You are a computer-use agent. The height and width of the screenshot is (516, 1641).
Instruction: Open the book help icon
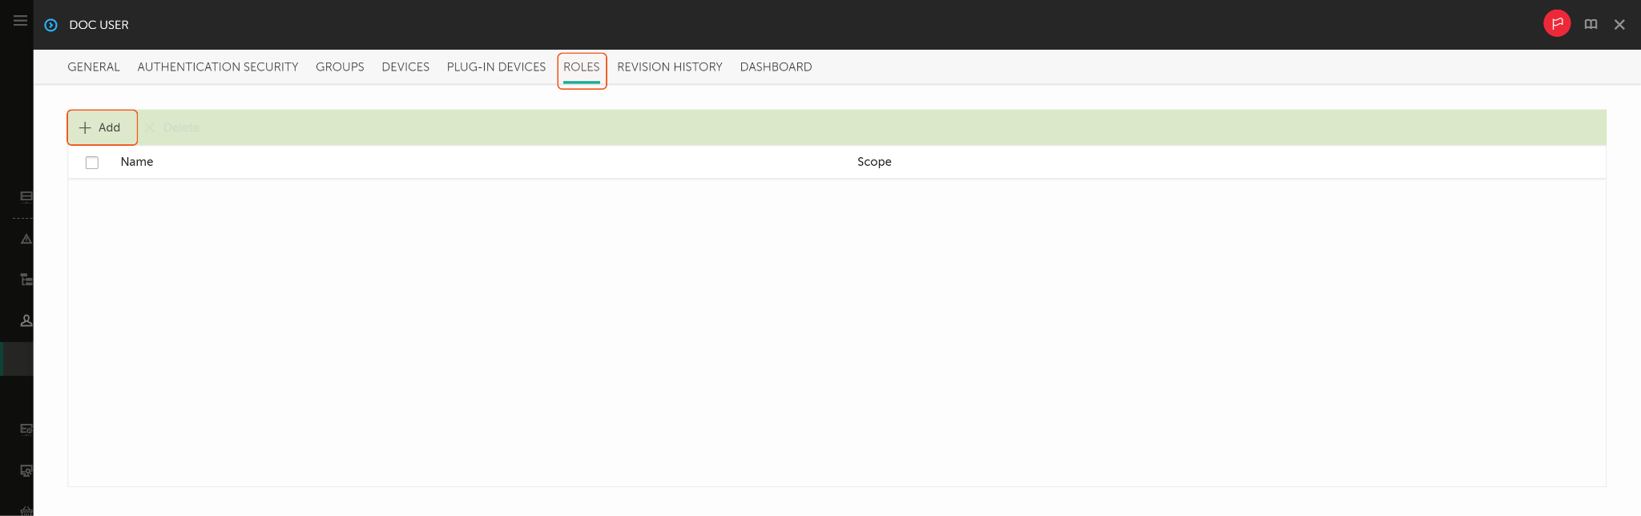(1591, 25)
